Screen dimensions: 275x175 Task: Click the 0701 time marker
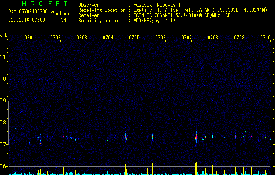point(29,37)
